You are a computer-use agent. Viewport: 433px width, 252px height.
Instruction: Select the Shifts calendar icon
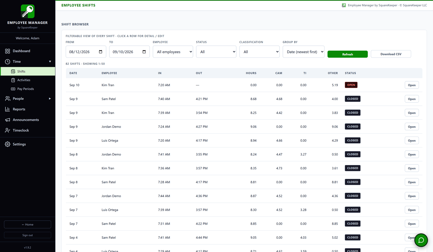tap(13, 72)
